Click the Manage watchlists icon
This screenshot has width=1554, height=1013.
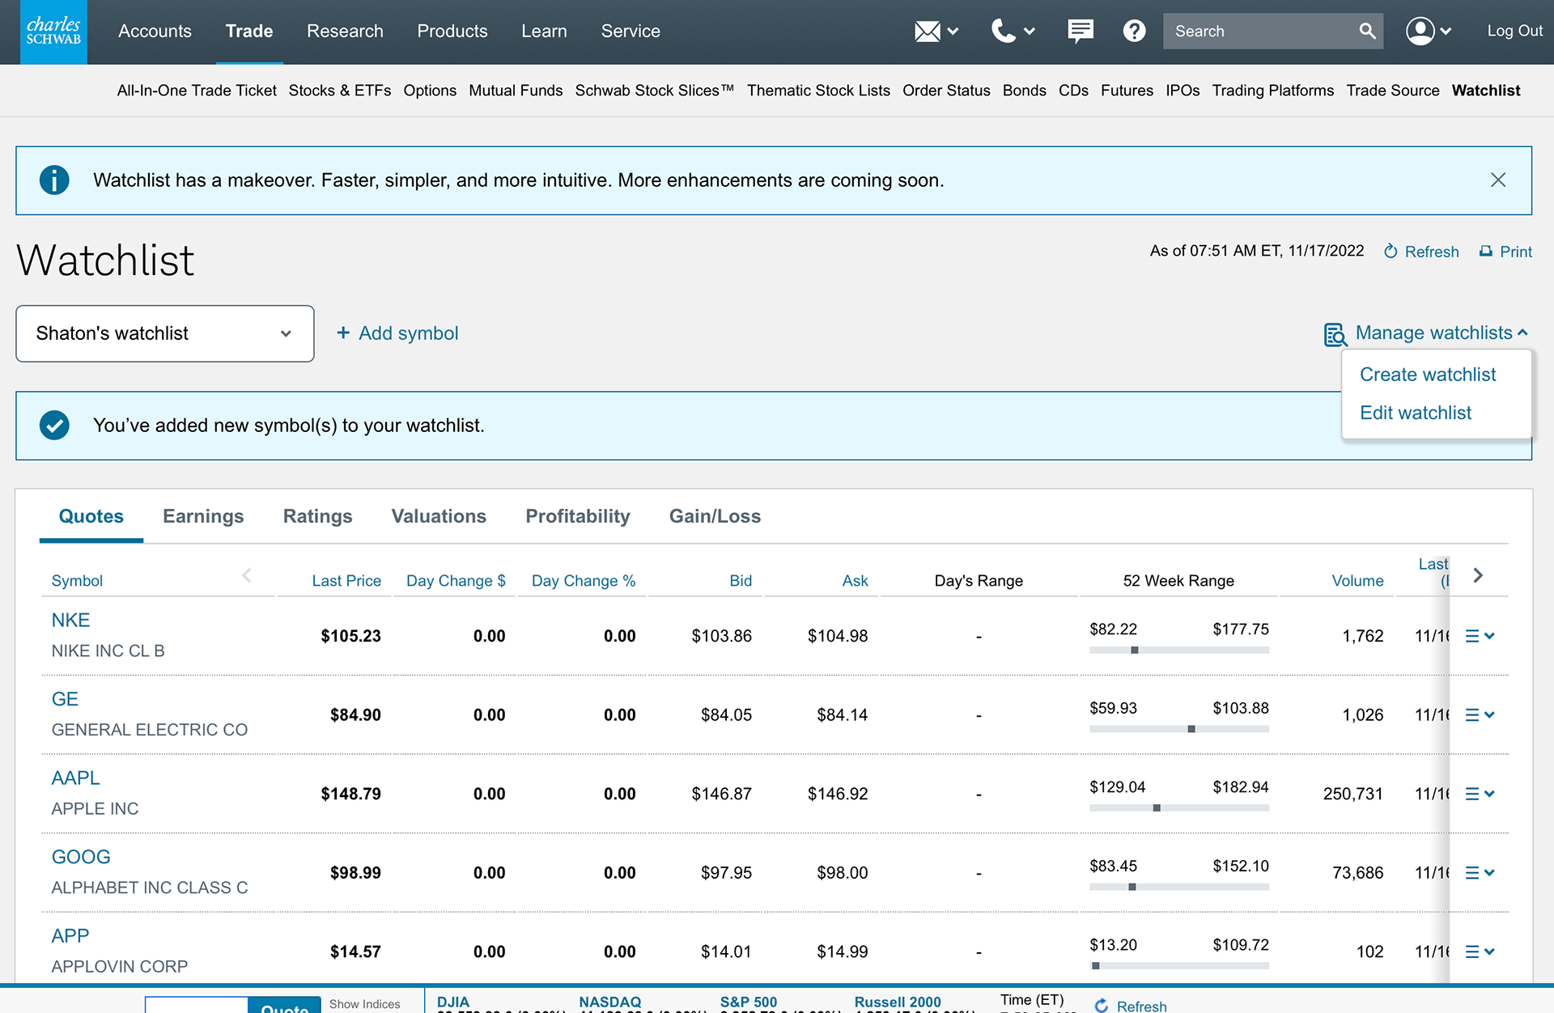[1335, 334]
